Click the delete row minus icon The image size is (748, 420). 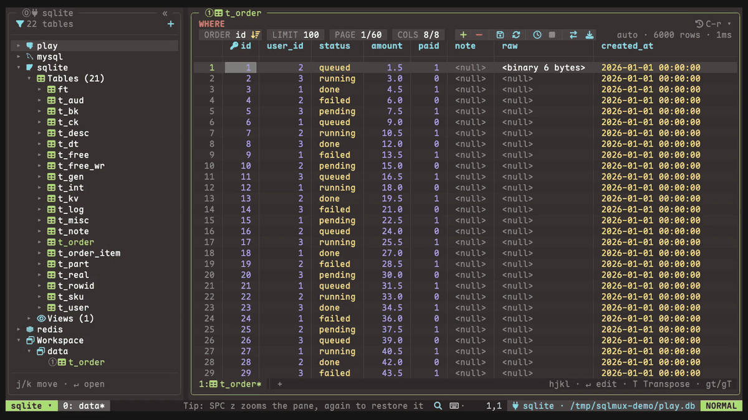[479, 35]
